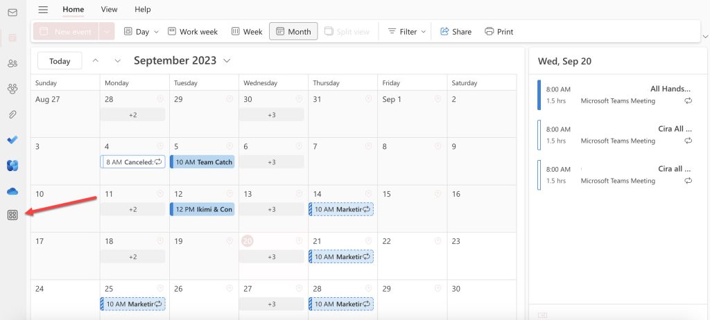
Task: Switch to Month view
Action: [293, 31]
